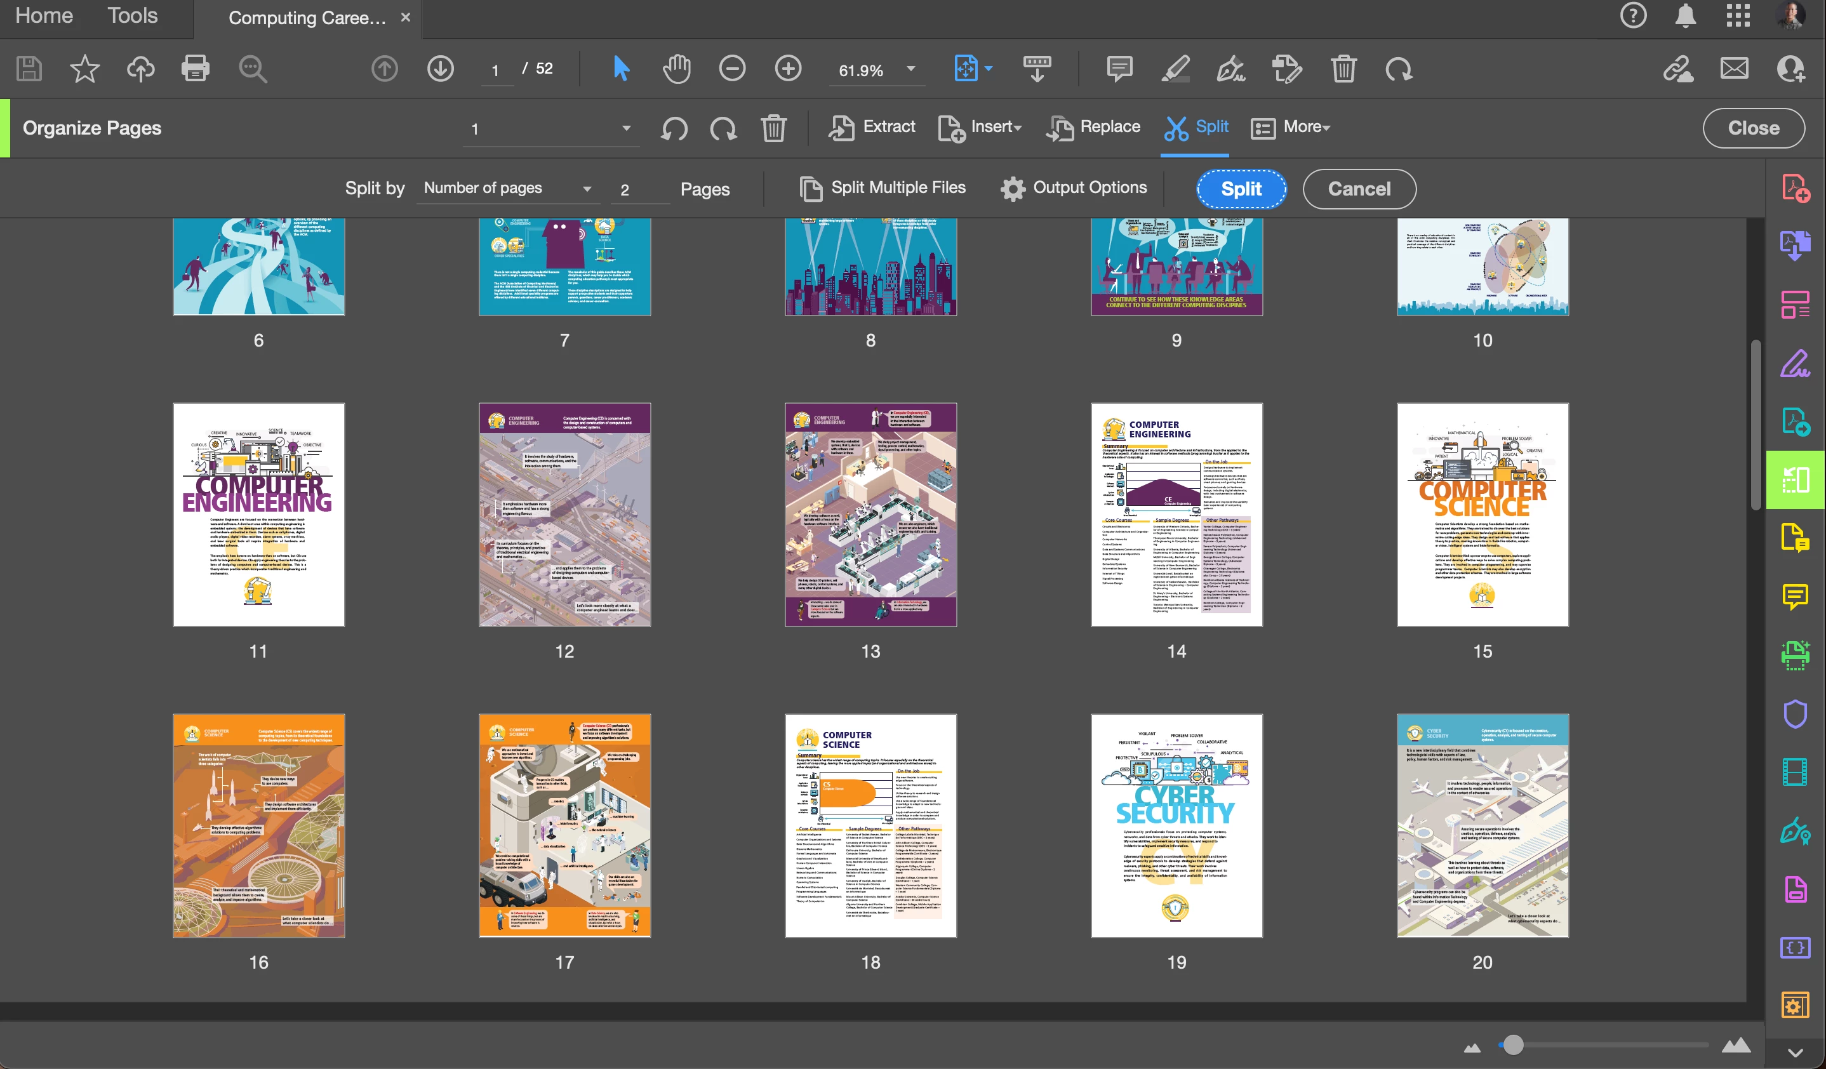Switch to the Tools tab
This screenshot has width=1826, height=1069.
pos(133,16)
